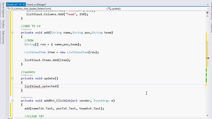Click the "Team" string literal
This screenshot has width=212, height=119.
[x=71, y=14]
